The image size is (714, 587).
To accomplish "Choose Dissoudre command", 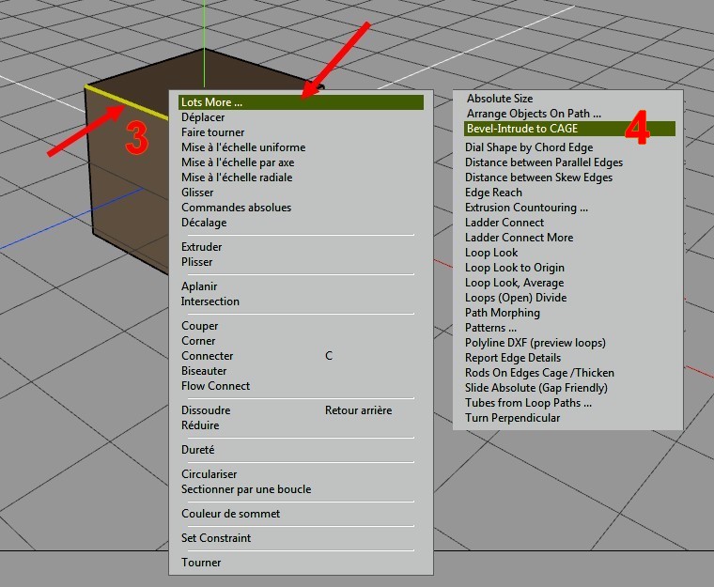I will (206, 410).
